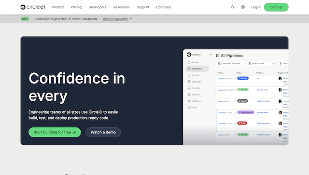The width and height of the screenshot is (309, 175).
Task: Open the Main branch filter
Action: 283,63
